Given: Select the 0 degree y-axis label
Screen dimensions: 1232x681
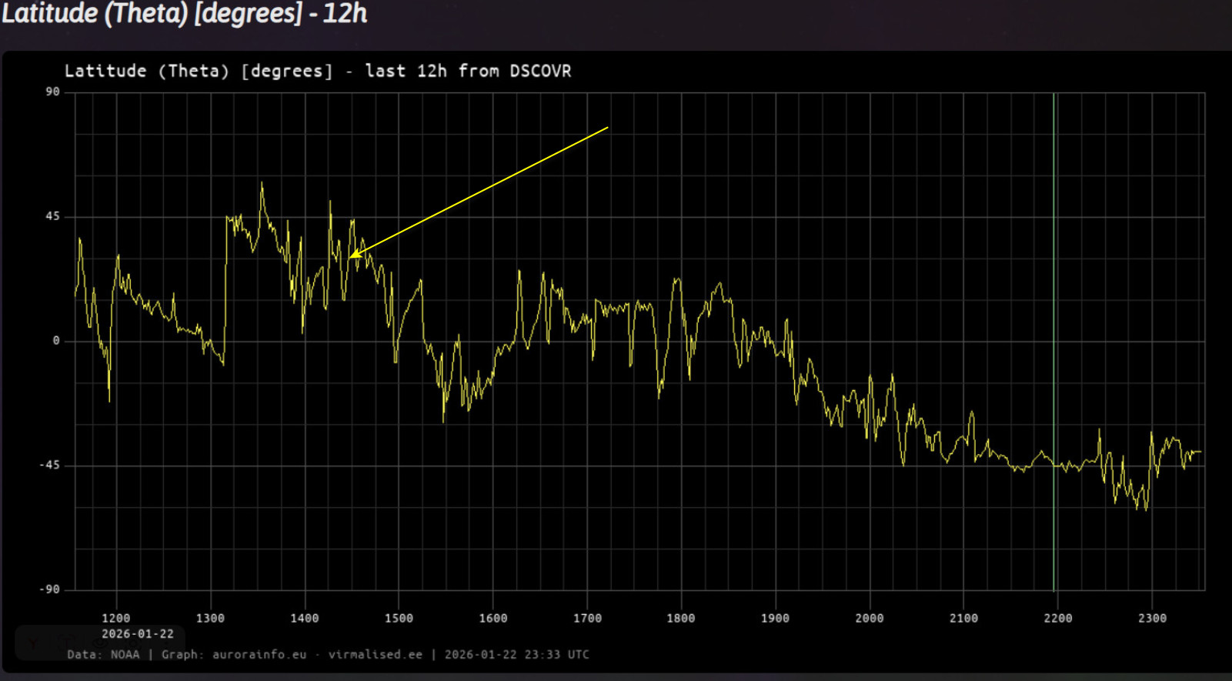Looking at the screenshot, I should (55, 341).
